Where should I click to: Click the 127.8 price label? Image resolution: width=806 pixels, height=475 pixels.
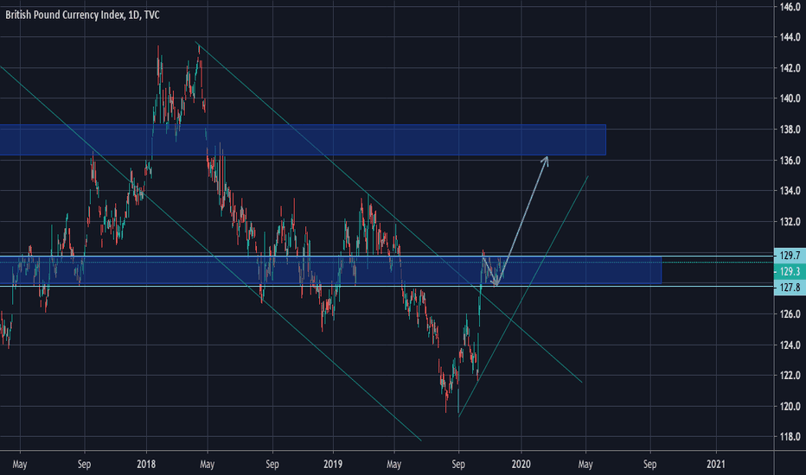790,288
